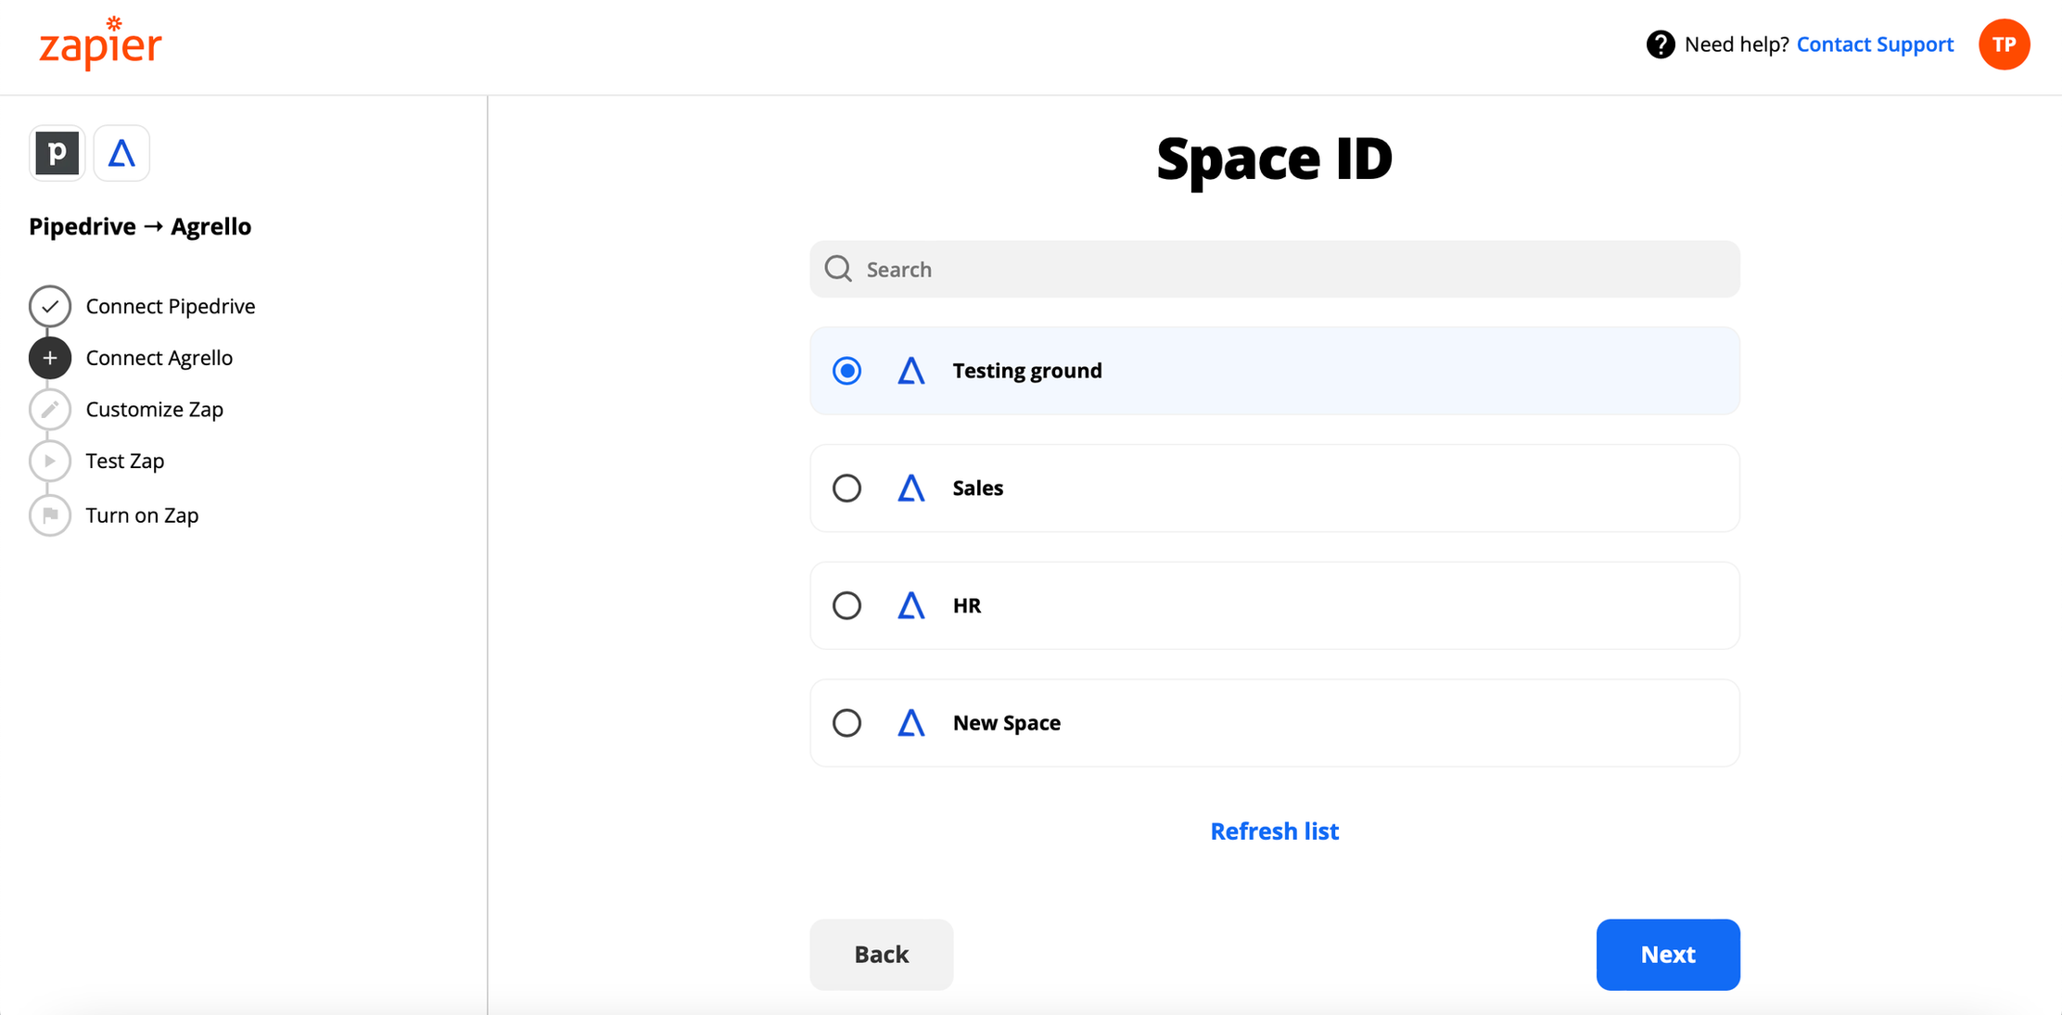2062x1015 pixels.
Task: Click the play icon for Test Zap
Action: pyautogui.click(x=50, y=461)
